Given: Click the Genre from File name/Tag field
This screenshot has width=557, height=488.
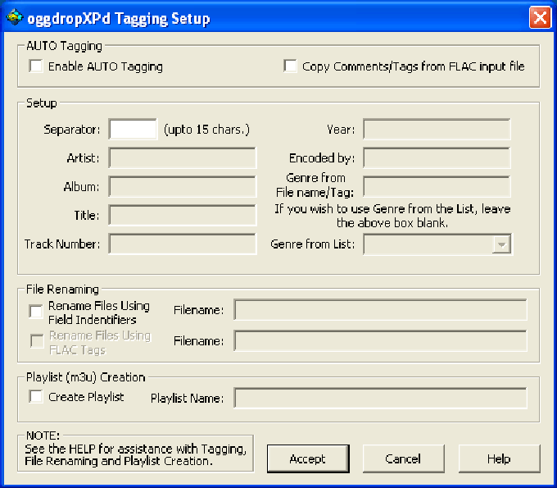Looking at the screenshot, I should click(x=437, y=186).
